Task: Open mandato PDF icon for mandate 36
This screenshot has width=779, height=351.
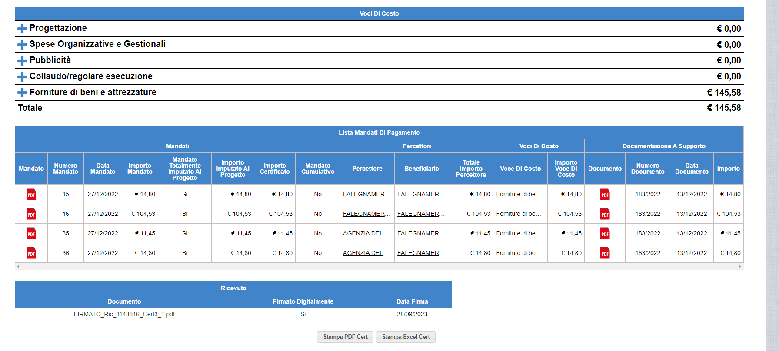Action: [x=31, y=253]
